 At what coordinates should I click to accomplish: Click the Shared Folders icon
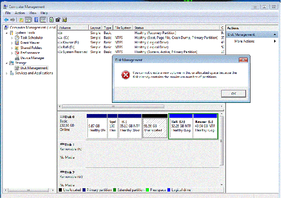click(17, 48)
